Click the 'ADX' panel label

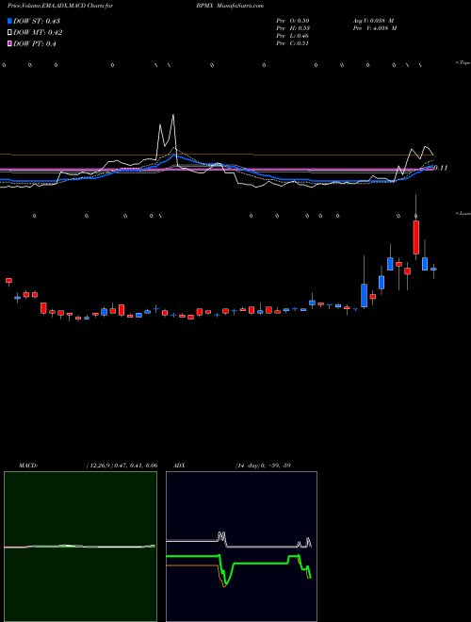coord(179,466)
